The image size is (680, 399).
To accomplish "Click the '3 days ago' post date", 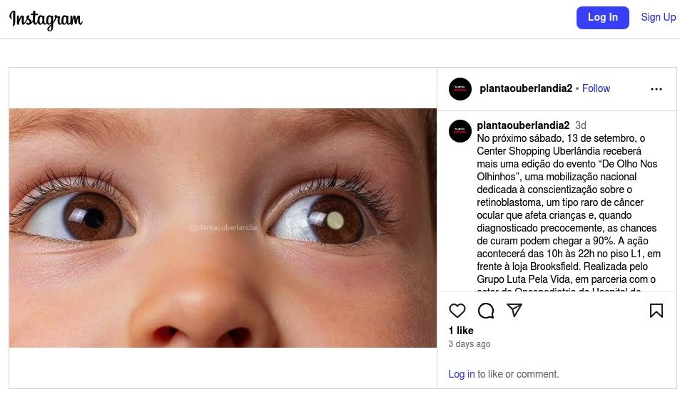I will 470,344.
